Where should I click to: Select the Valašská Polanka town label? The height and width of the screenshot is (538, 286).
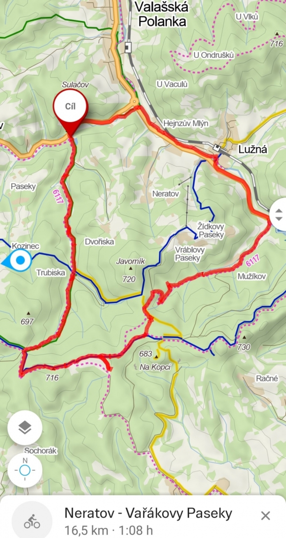pyautogui.click(x=162, y=14)
